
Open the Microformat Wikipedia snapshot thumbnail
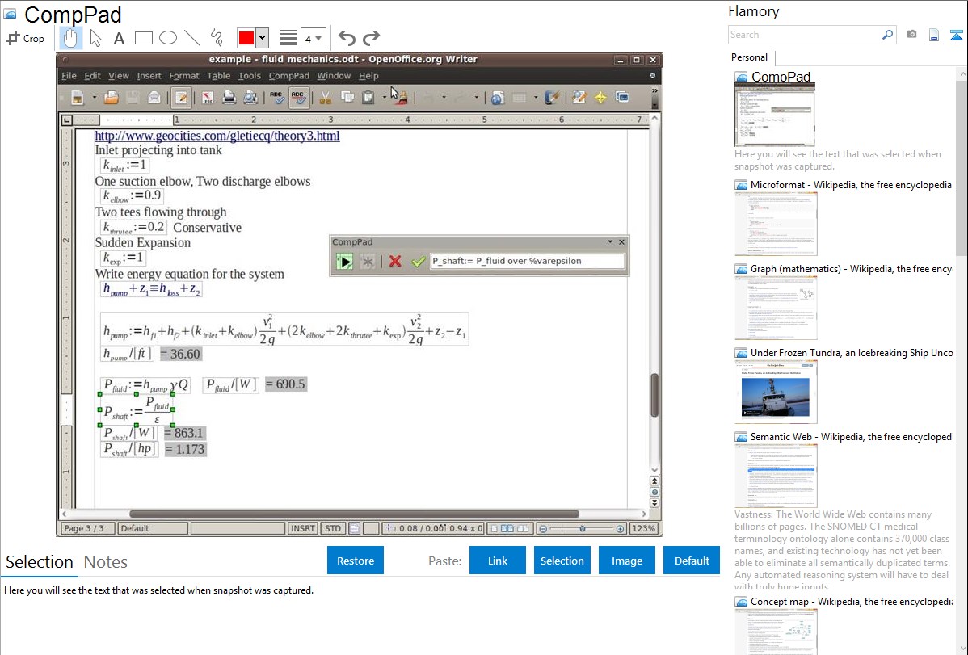tap(776, 224)
